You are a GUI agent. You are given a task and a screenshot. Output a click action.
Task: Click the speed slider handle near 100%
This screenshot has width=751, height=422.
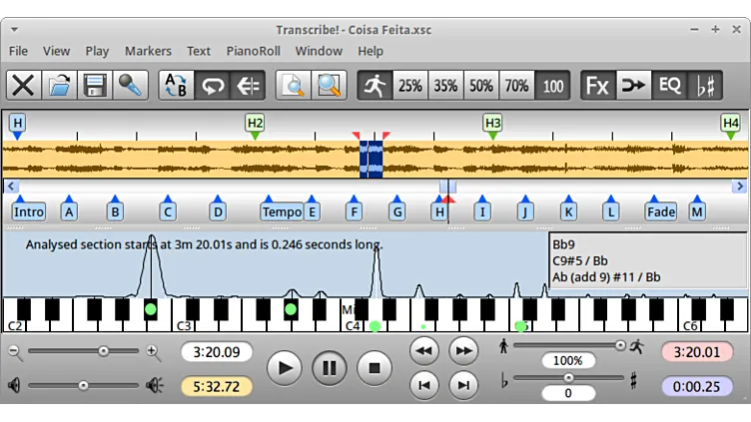tap(620, 345)
